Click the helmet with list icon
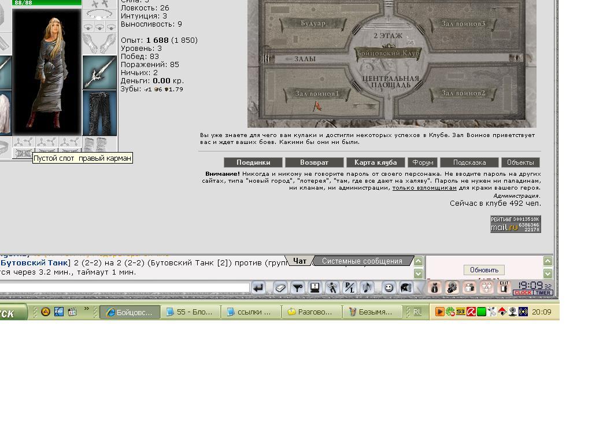The image size is (592, 444). [x=406, y=288]
